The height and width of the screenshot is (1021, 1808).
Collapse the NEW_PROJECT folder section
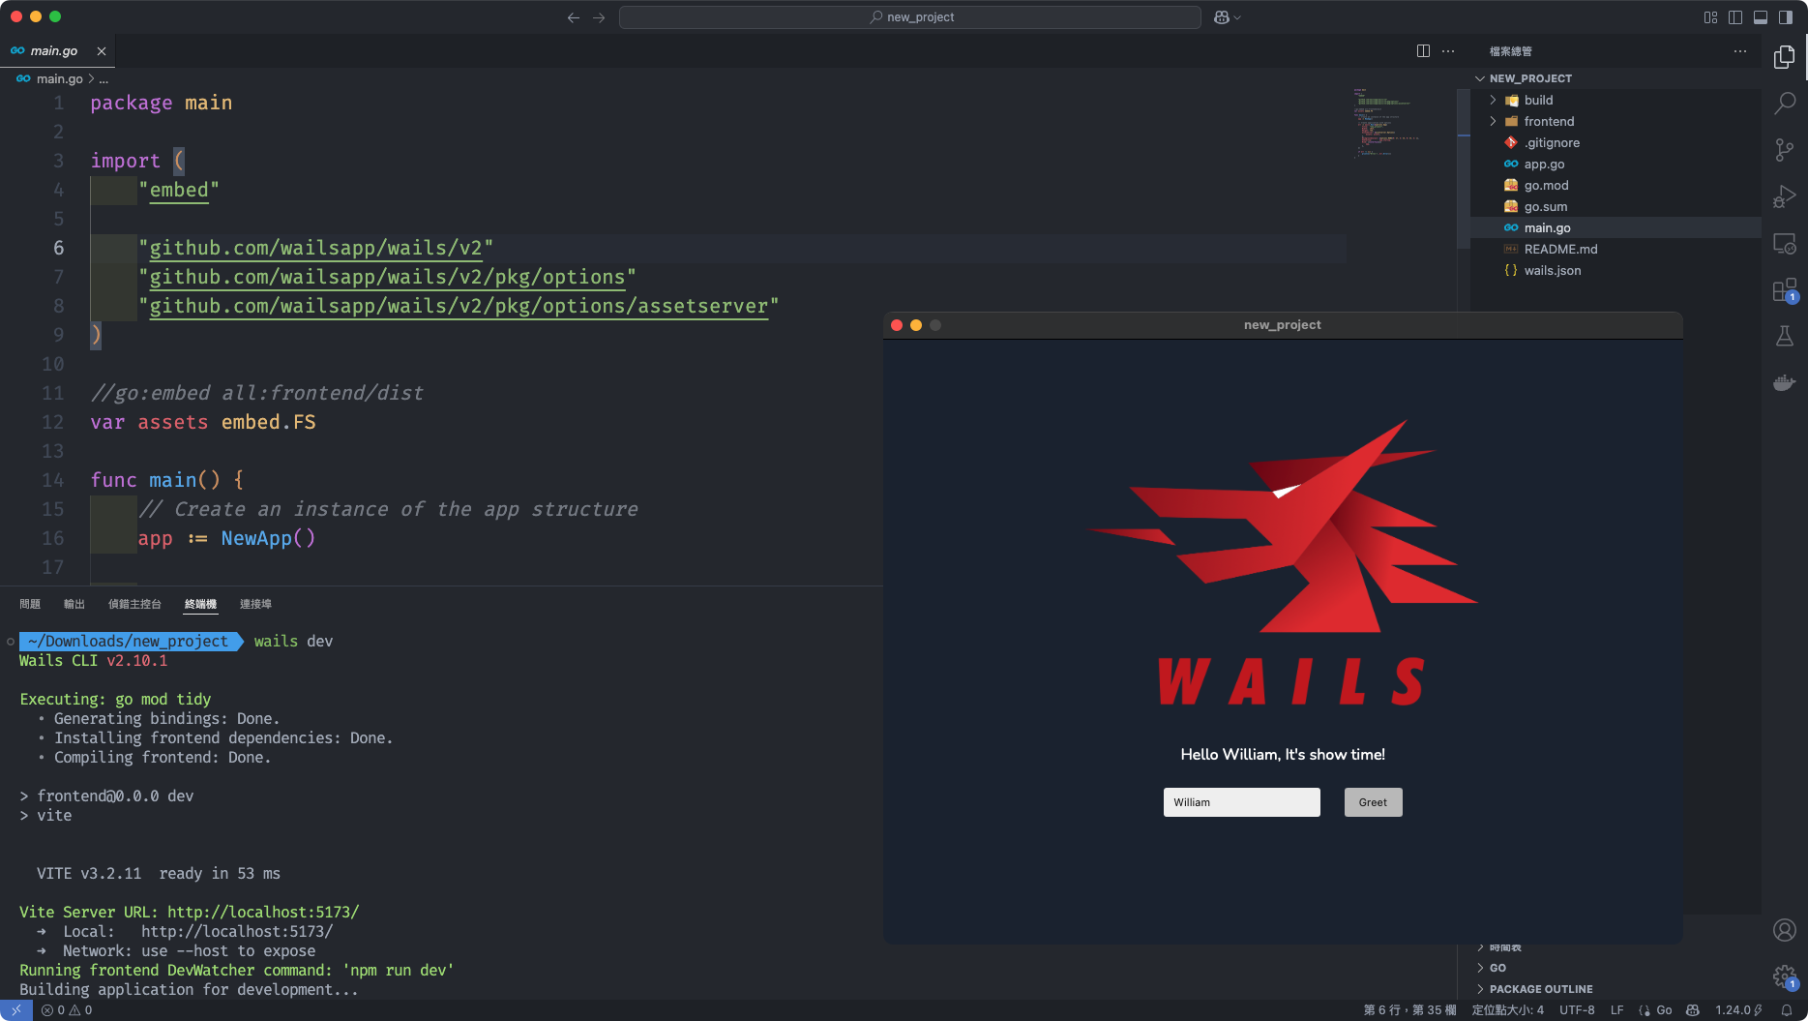click(x=1615, y=78)
